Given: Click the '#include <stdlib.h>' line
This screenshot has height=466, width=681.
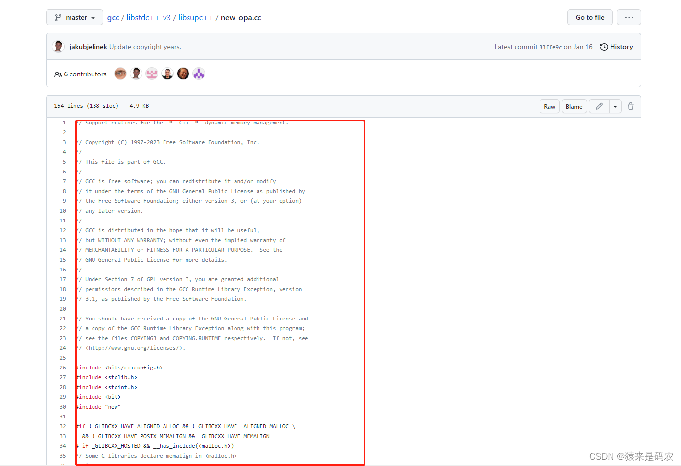Looking at the screenshot, I should click(107, 377).
